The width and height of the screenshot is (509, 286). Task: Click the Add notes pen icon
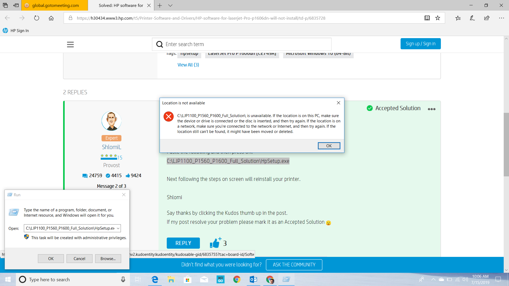point(472,18)
